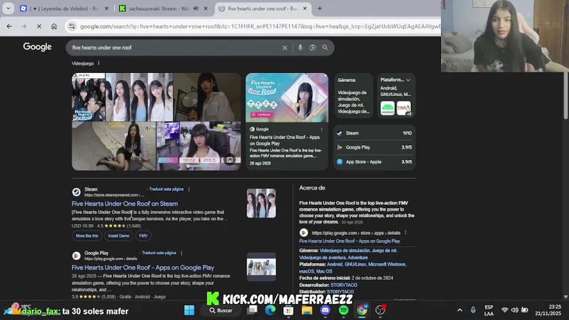This screenshot has width=569, height=320.
Task: Open Five Hearts Under One Roof on Steam
Action: tap(125, 204)
